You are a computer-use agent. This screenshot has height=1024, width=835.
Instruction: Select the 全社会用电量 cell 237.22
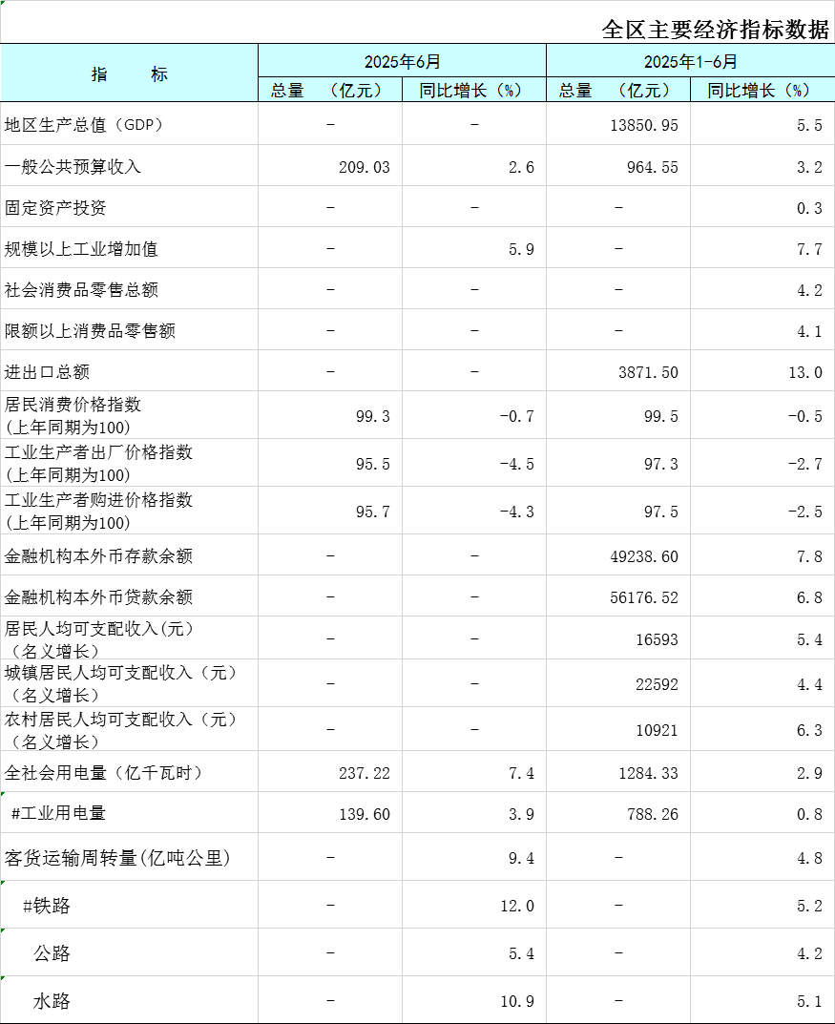[x=364, y=773]
